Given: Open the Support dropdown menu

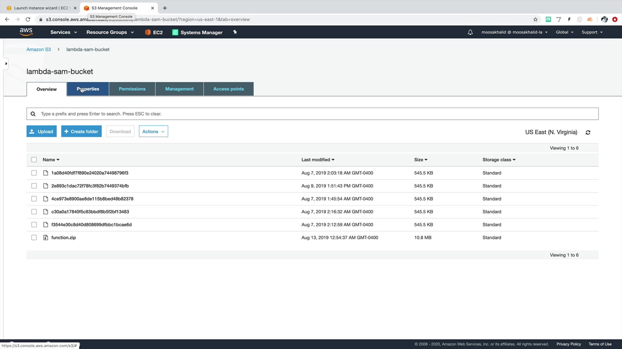Looking at the screenshot, I should (592, 32).
